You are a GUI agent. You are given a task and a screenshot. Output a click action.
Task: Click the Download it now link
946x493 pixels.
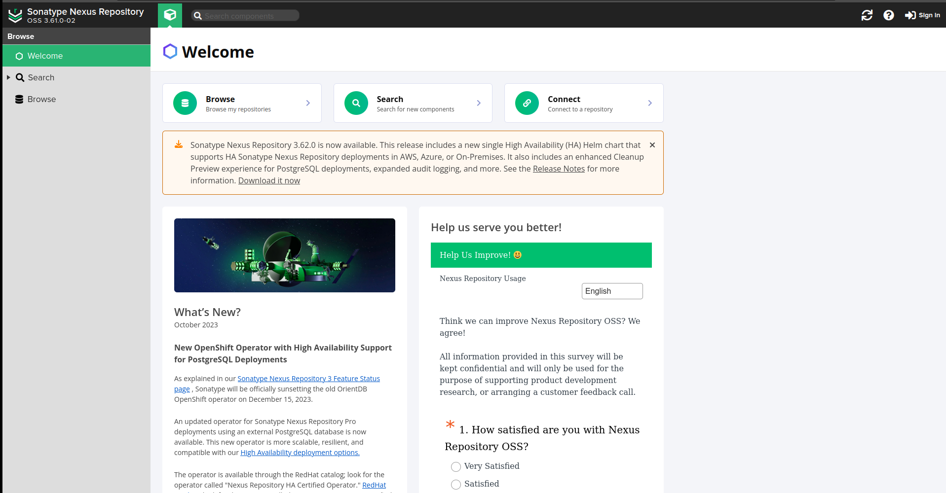point(269,180)
